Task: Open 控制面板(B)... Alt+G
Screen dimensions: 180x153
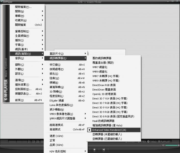Action: coord(27,89)
